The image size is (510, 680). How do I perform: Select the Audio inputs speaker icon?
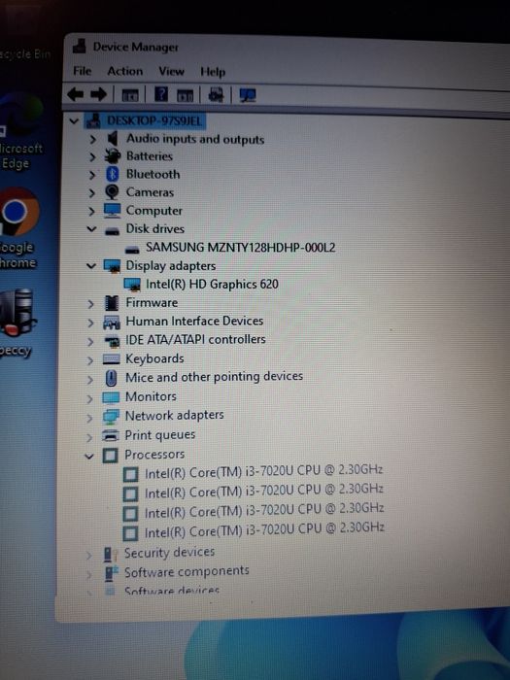tap(113, 139)
